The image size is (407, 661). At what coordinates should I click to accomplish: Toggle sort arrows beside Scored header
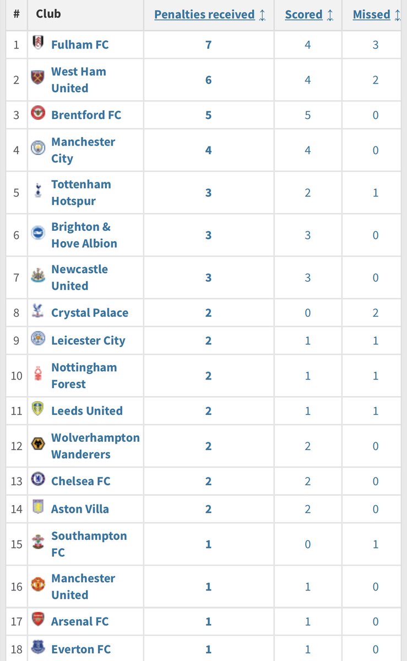click(330, 15)
